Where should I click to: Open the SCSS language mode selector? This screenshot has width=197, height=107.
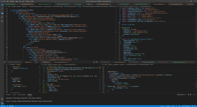pyautogui.click(x=179, y=106)
